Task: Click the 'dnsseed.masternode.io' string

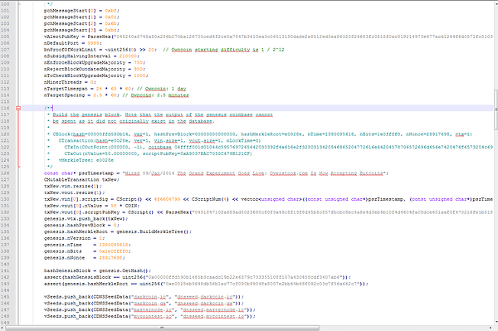Action: [213, 309]
